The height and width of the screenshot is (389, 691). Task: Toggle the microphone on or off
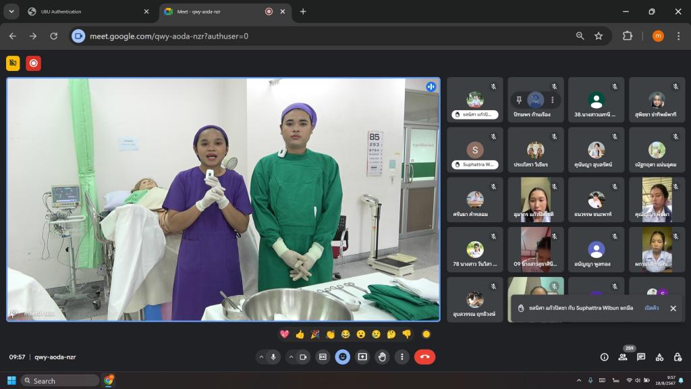point(273,357)
